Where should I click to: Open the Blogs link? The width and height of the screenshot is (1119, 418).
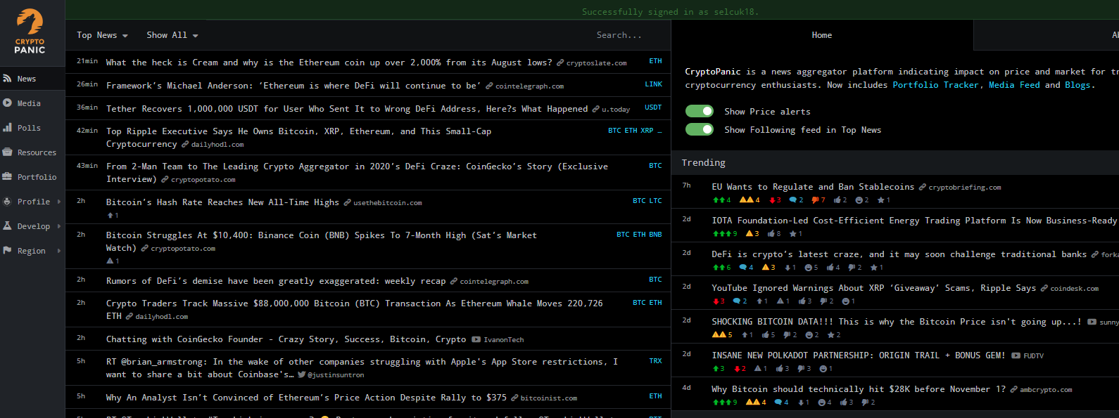(x=1077, y=85)
